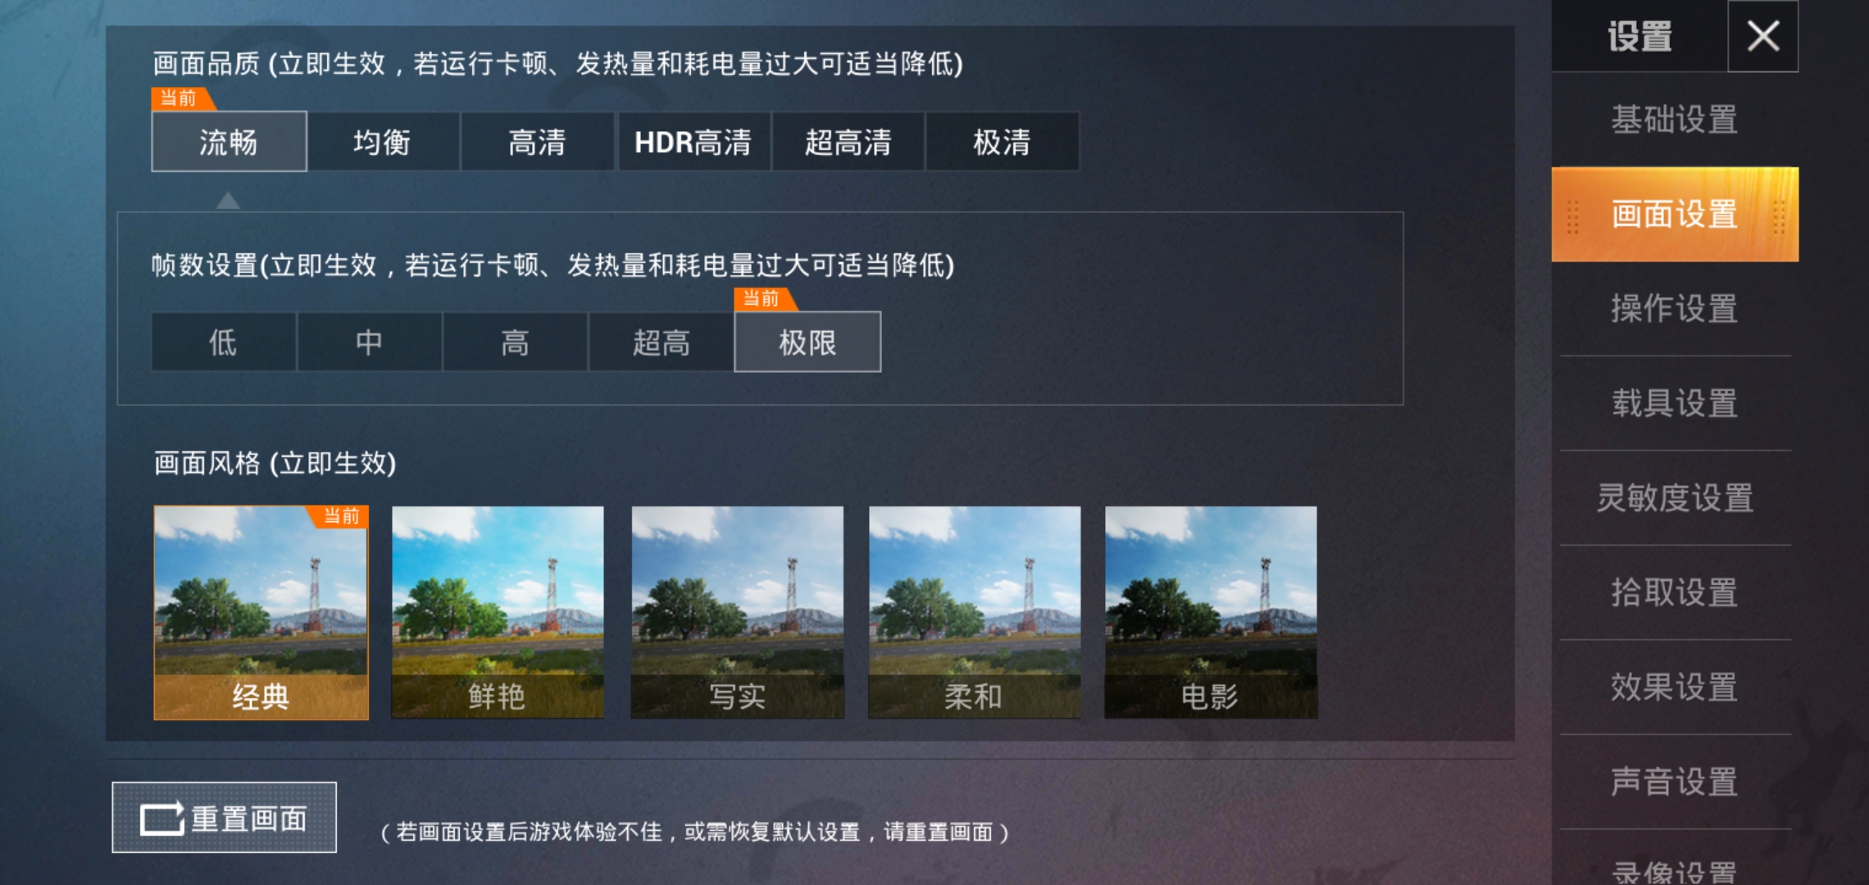Set frame rate to 低
1869x885 pixels.
tap(223, 342)
